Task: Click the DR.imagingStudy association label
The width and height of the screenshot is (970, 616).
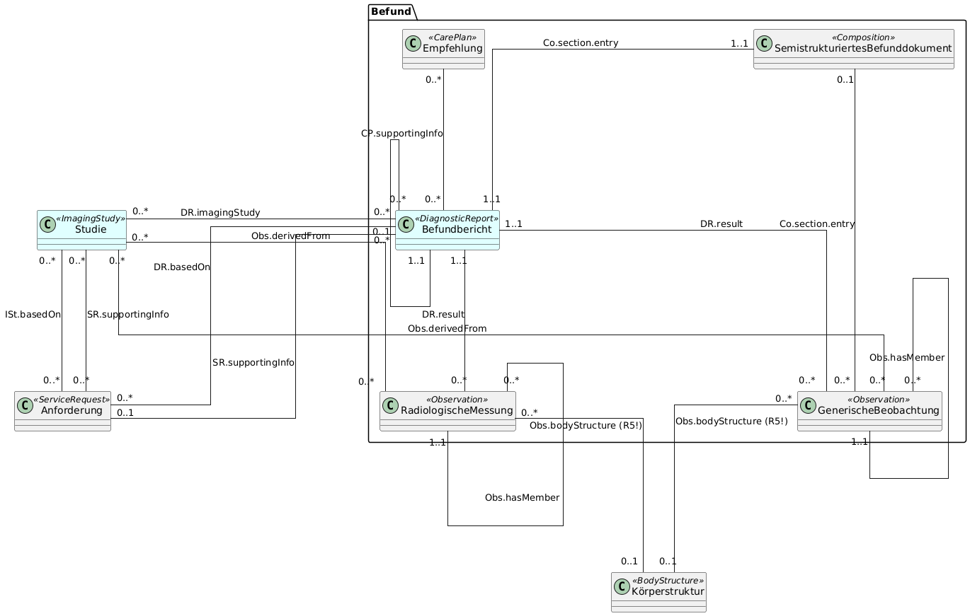Action: pos(220,212)
